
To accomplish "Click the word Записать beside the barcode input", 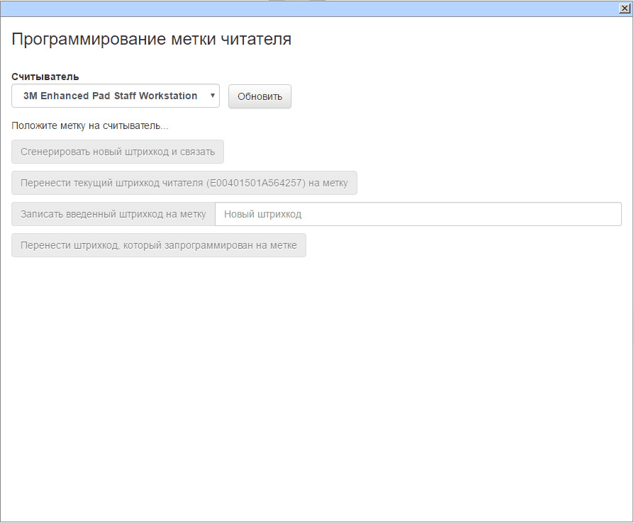I will pos(43,214).
